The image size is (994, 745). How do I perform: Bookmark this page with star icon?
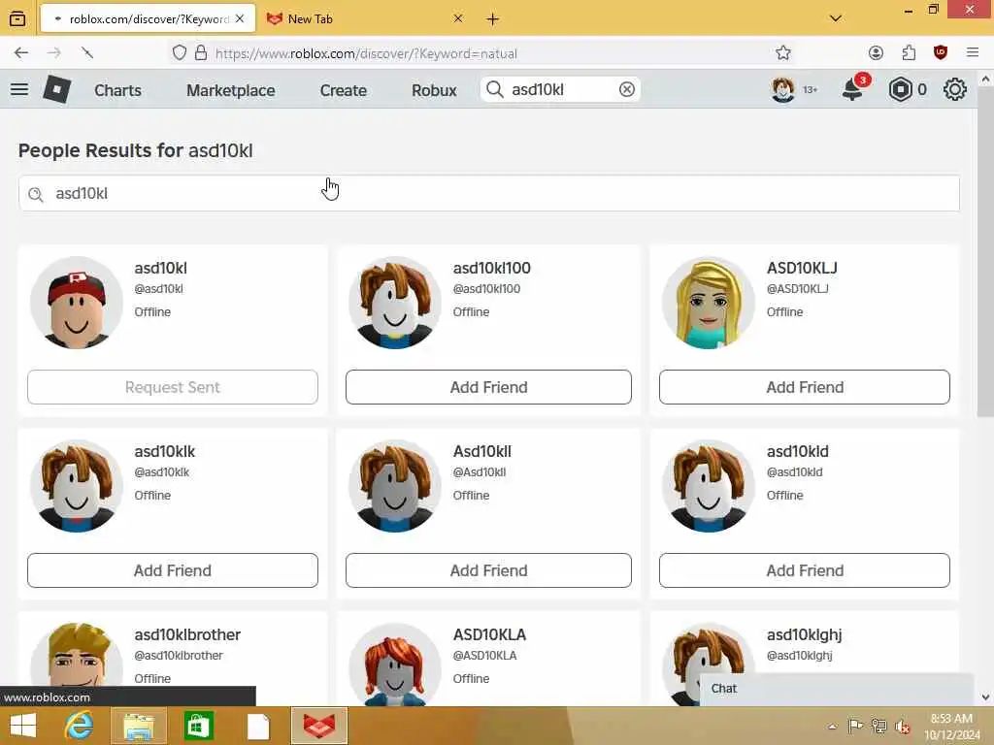click(783, 52)
